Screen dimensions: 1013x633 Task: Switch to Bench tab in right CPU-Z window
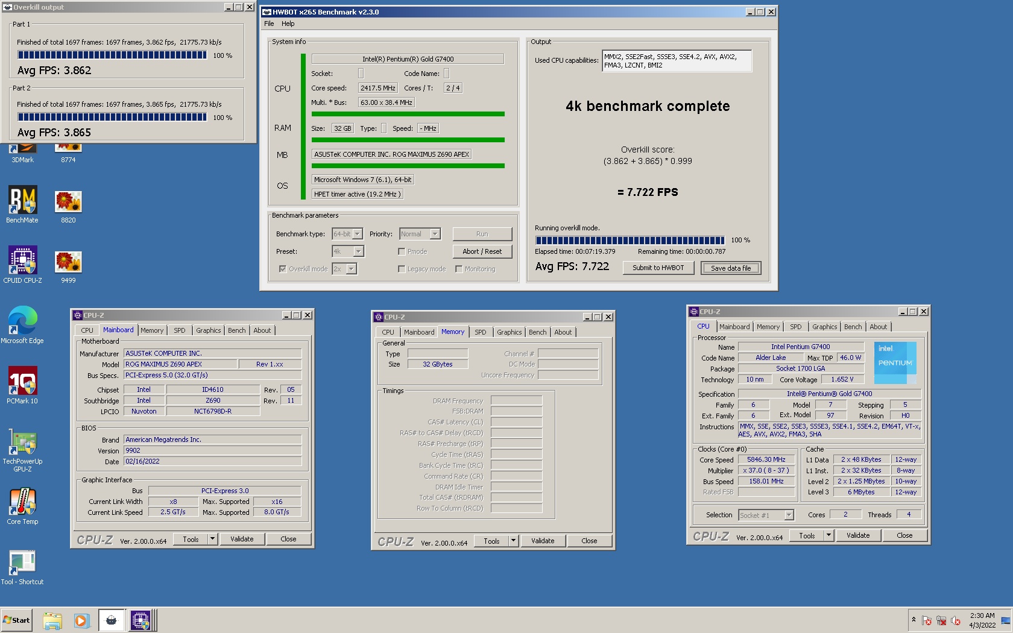point(853,327)
